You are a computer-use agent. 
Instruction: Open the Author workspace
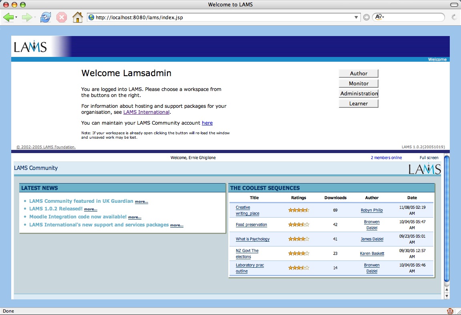click(358, 73)
